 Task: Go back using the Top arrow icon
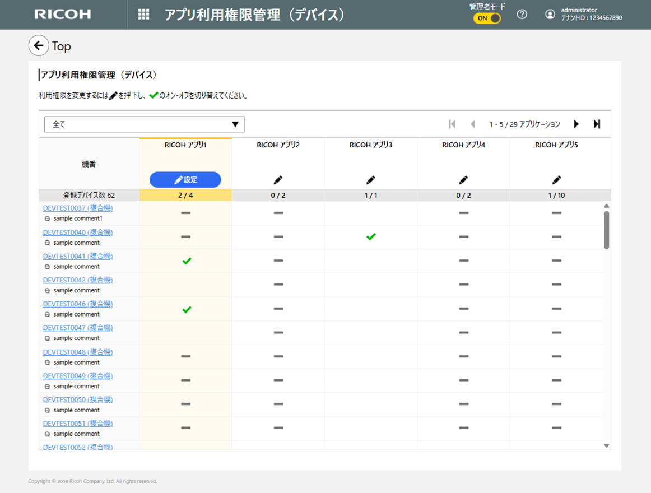pos(39,46)
